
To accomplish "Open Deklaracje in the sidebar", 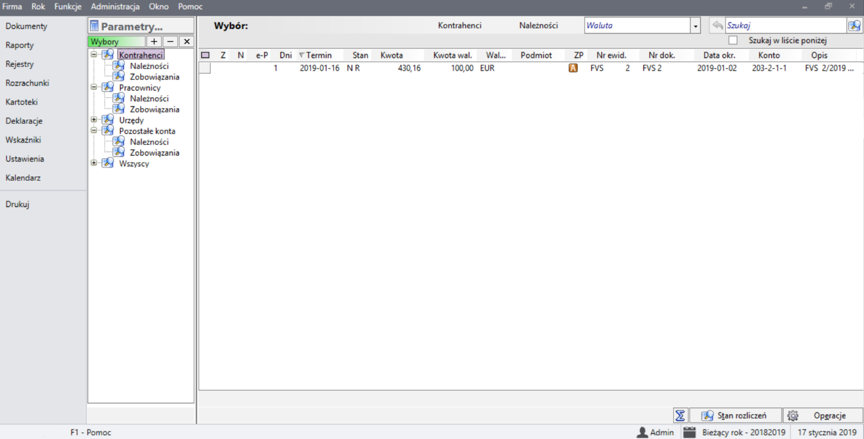I will tap(24, 121).
